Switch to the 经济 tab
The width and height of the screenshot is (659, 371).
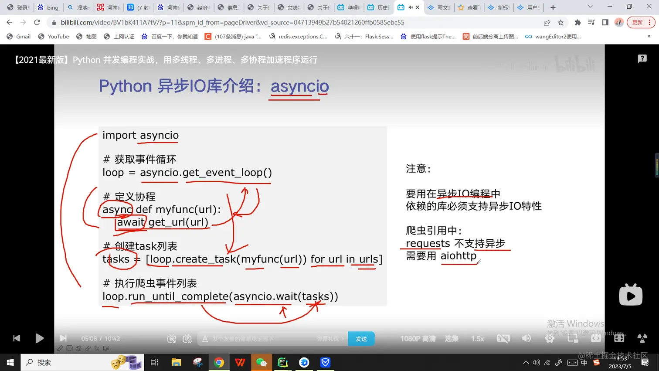click(x=199, y=7)
